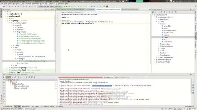Click Execute Gradle Task green icon

click(161, 12)
